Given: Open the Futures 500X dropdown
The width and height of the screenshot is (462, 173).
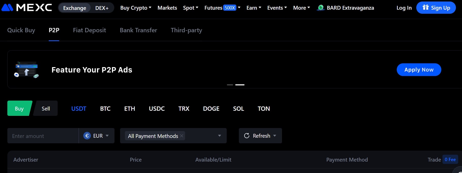Looking at the screenshot, I should (x=222, y=8).
